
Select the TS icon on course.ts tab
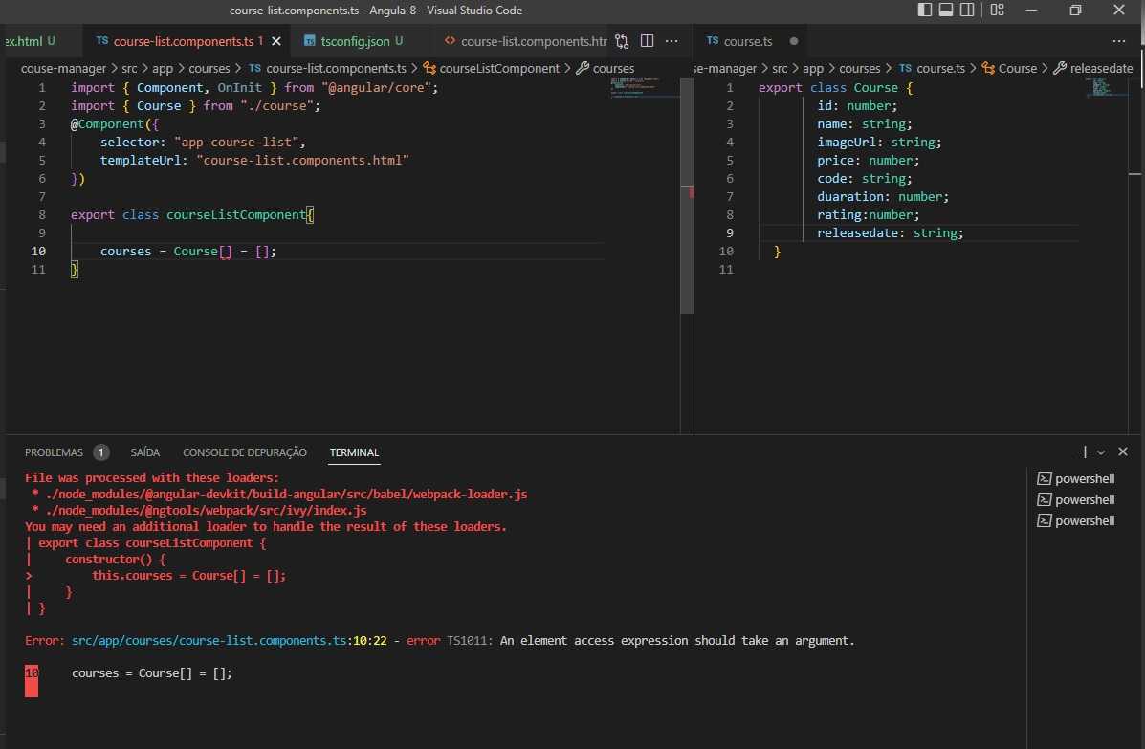pos(714,41)
